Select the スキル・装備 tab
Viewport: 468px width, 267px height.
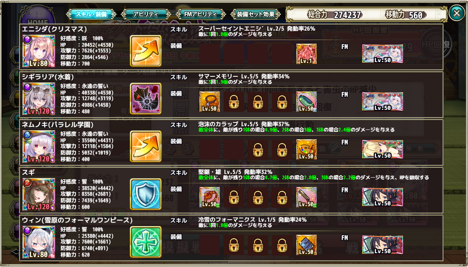(92, 14)
